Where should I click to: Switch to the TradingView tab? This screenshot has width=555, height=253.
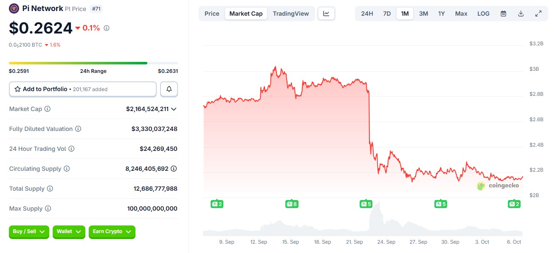(291, 14)
